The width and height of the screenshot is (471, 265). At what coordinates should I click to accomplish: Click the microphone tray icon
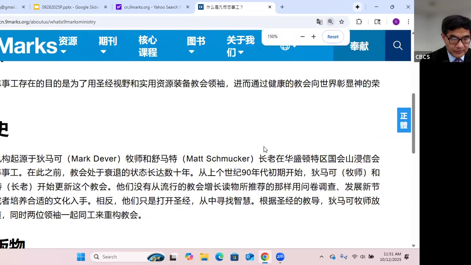click(343, 257)
